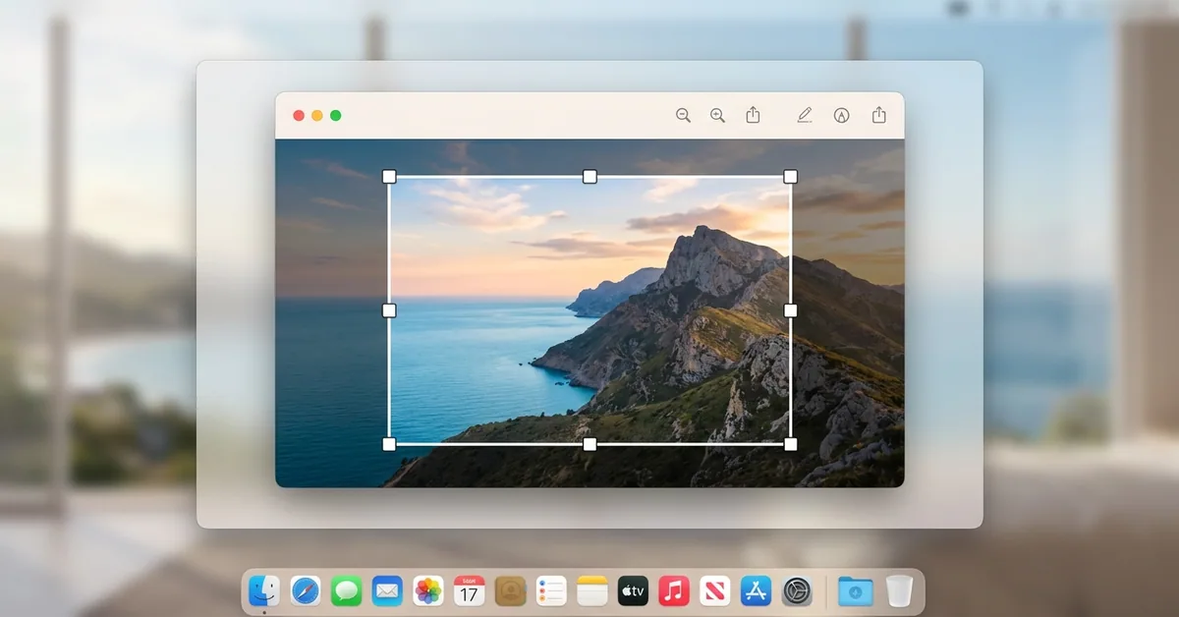1179x617 pixels.
Task: Click the zoom out magnifier icon
Action: tap(683, 115)
